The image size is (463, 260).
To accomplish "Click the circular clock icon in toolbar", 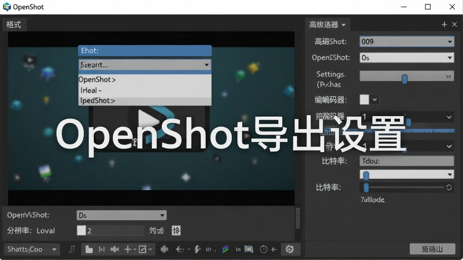I will coord(264,249).
